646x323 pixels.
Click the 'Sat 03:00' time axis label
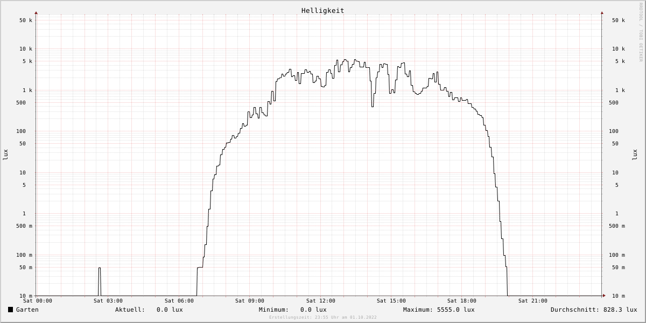pos(108,301)
